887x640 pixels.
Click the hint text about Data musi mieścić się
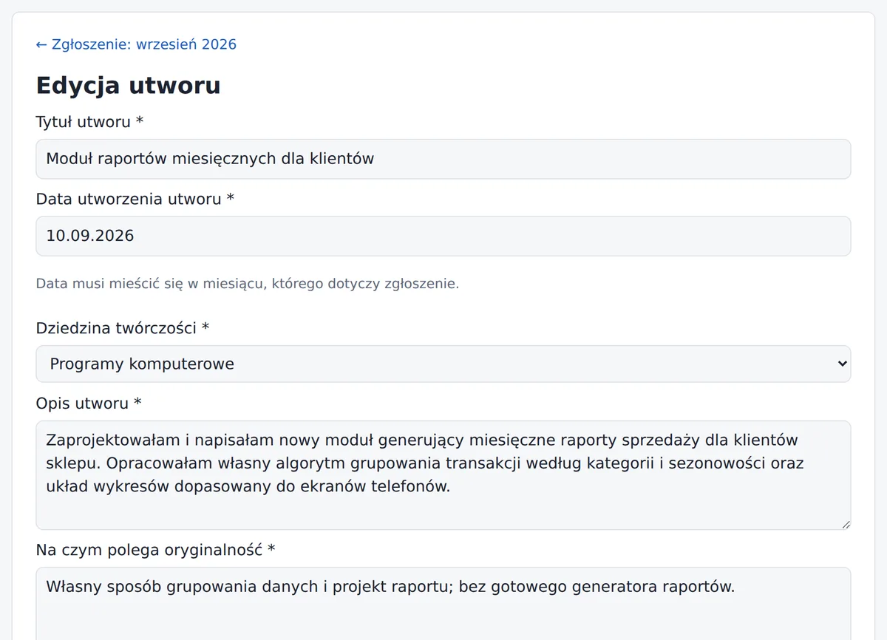point(248,284)
